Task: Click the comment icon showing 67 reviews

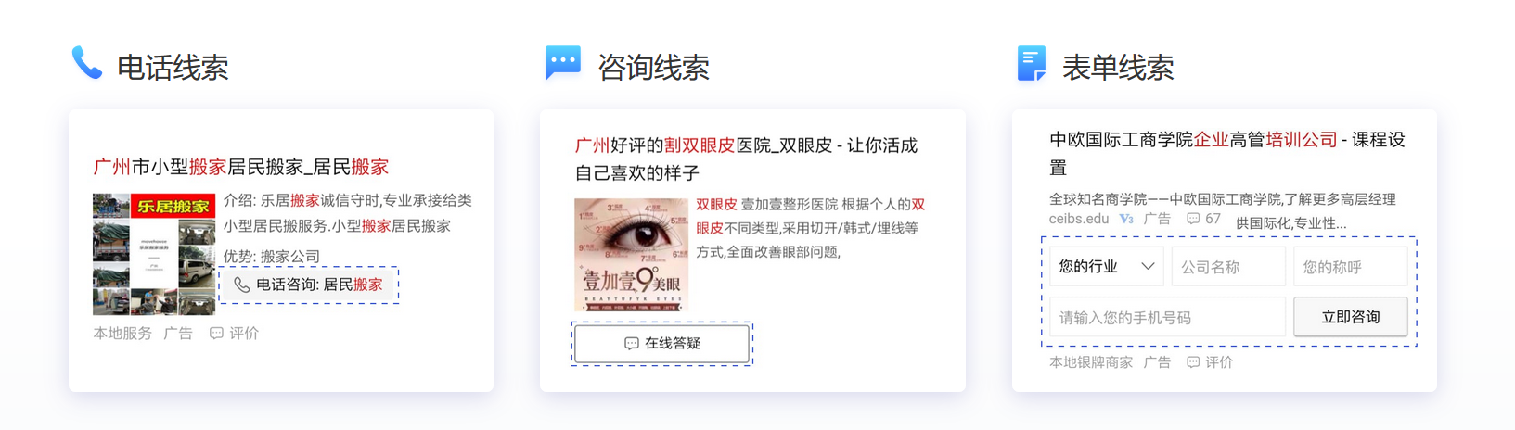Action: pos(1193,220)
